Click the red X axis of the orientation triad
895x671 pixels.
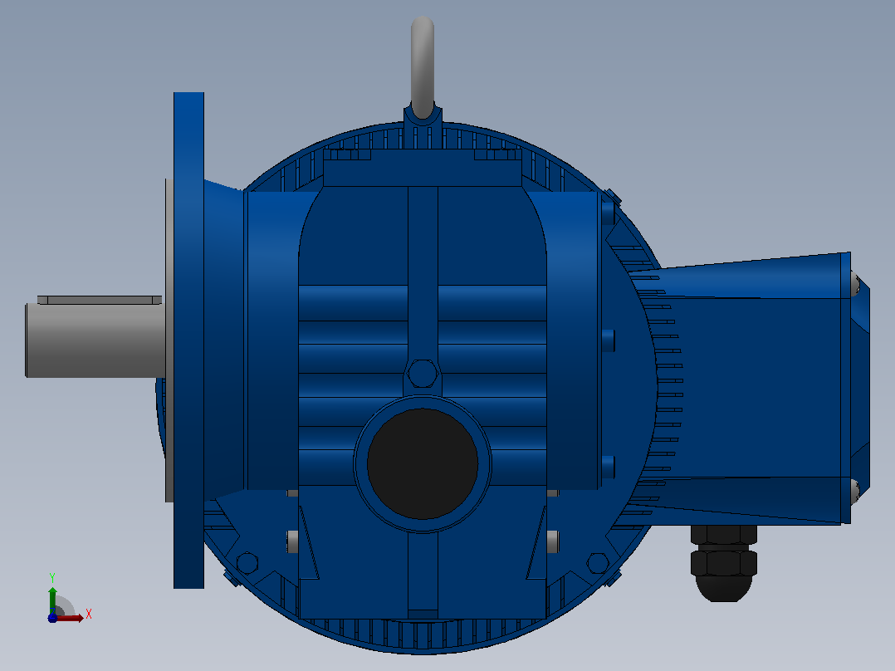[x=70, y=619]
